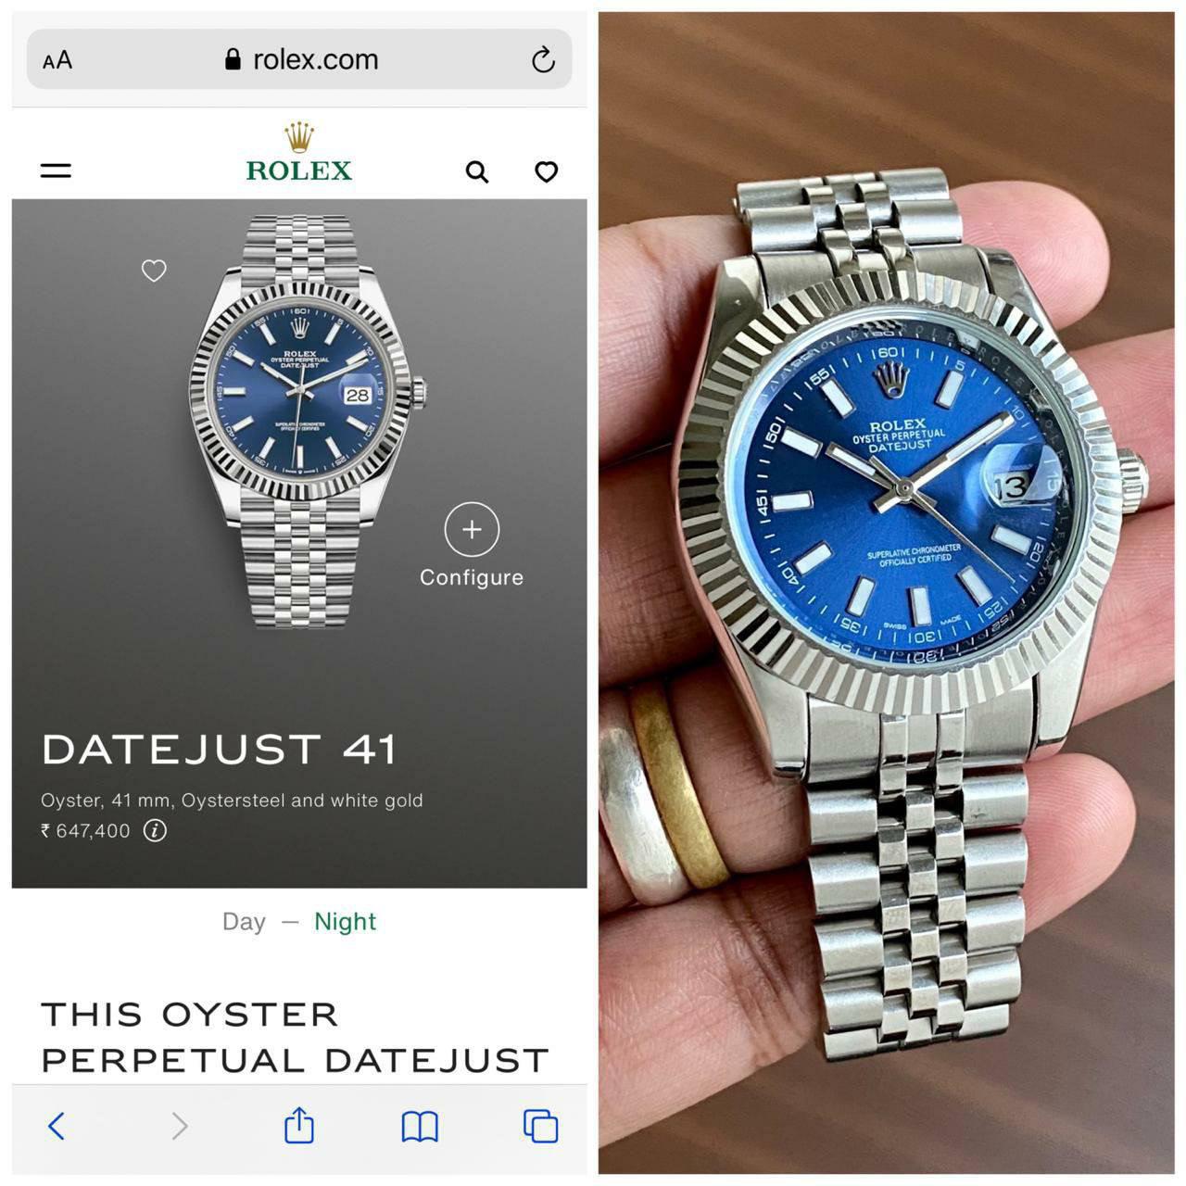Show price info with the i icon
Viewport: 1186px width, 1186px height.
point(155,830)
